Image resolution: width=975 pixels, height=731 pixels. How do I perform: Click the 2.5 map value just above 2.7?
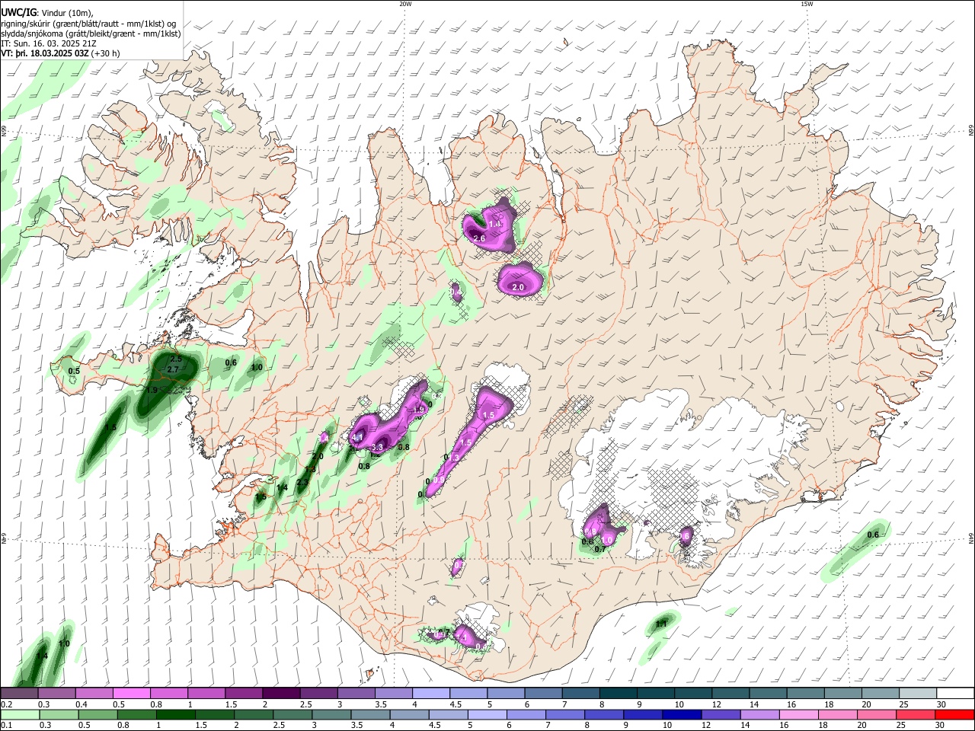pyautogui.click(x=176, y=359)
